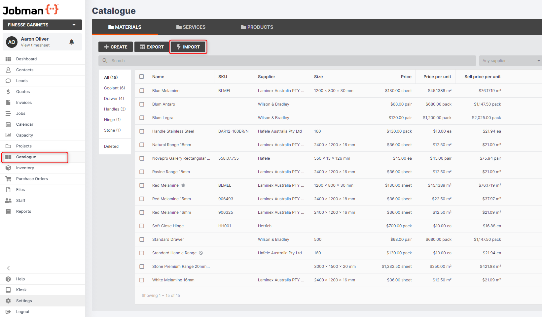Filter by Drawer (4) category

click(x=114, y=99)
